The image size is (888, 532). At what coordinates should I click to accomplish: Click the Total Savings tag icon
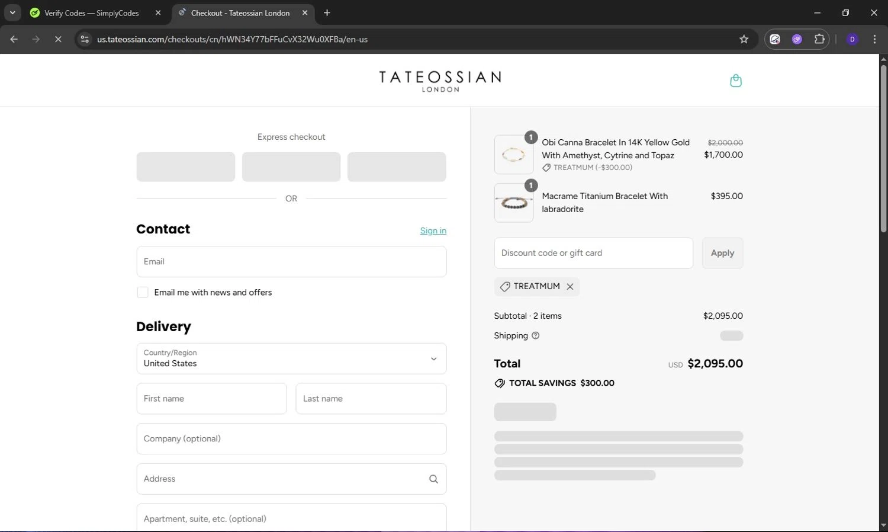[500, 383]
